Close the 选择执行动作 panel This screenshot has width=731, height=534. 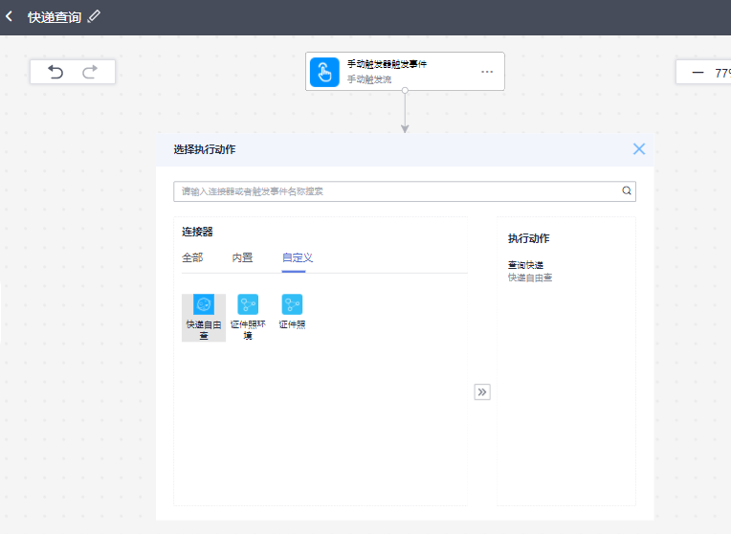coord(639,149)
